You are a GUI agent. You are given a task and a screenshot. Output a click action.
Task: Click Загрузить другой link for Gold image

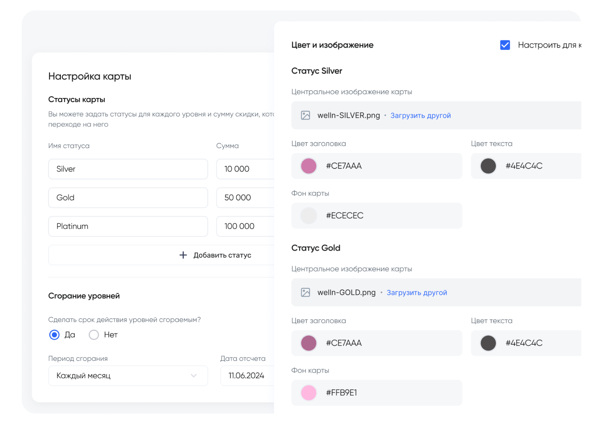pos(417,293)
